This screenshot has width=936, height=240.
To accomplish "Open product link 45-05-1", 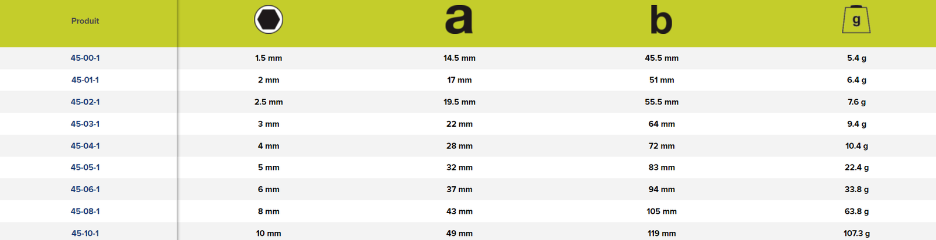I will [85, 168].
